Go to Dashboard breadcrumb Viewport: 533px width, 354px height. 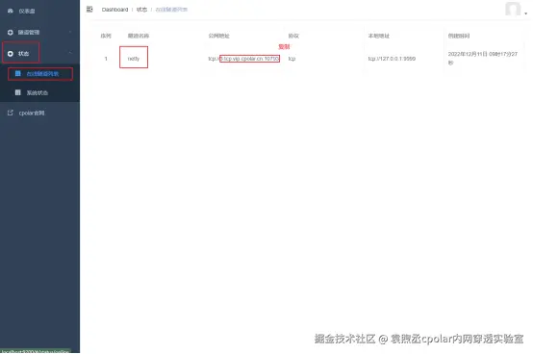click(x=114, y=10)
